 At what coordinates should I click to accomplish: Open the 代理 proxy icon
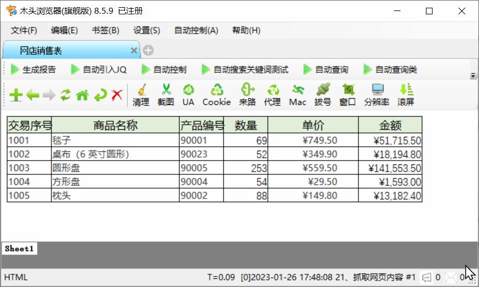pyautogui.click(x=272, y=95)
